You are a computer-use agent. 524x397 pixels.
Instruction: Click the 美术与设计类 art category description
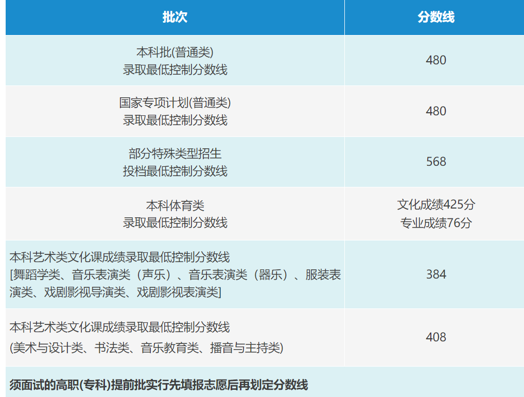tap(146, 348)
